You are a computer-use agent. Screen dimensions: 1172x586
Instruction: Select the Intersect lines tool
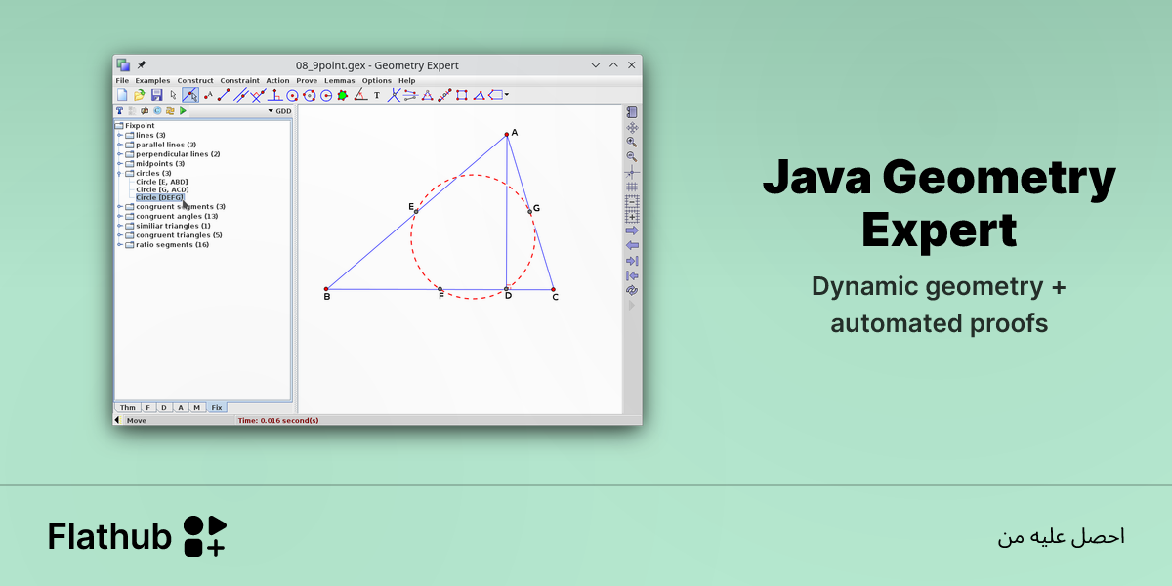[x=394, y=95]
